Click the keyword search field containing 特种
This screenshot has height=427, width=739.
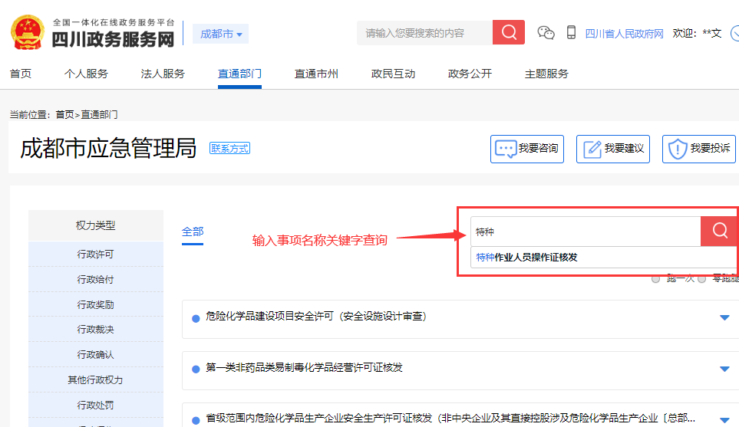(585, 231)
